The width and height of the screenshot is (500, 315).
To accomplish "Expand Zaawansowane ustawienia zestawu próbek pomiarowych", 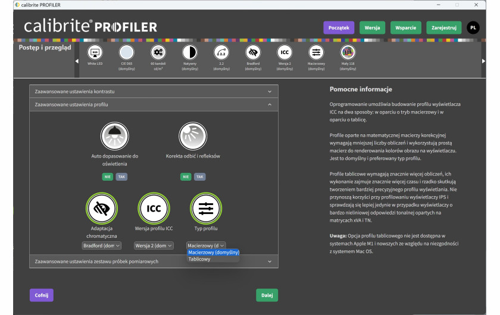I will click(154, 261).
